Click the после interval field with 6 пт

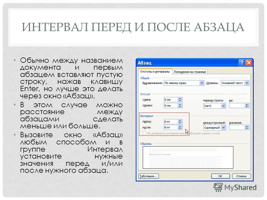click(x=171, y=127)
